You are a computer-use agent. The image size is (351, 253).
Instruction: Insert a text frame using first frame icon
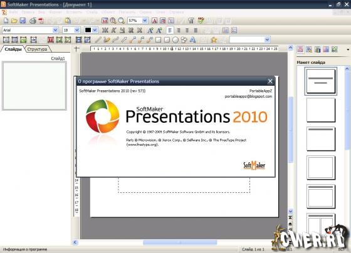pyautogui.click(x=6, y=40)
